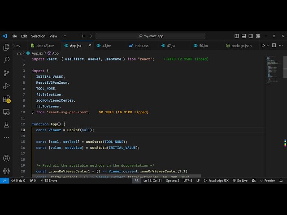Open the Search view icon
Screen dimensions: 287x215
point(6,60)
